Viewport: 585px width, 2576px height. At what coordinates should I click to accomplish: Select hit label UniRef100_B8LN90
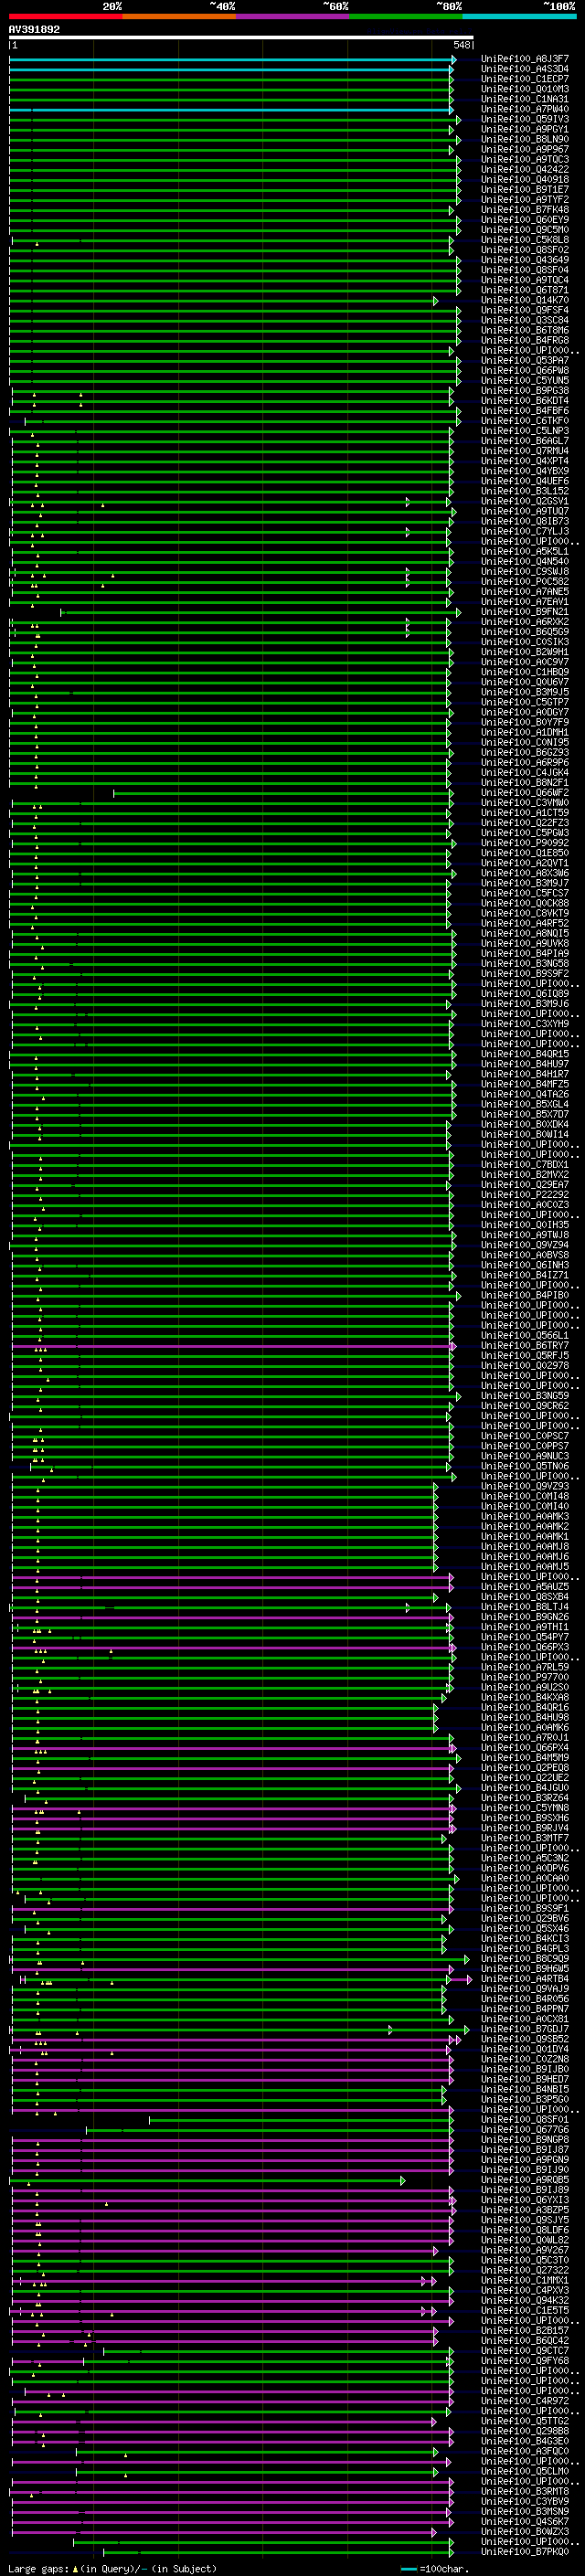coord(525,139)
